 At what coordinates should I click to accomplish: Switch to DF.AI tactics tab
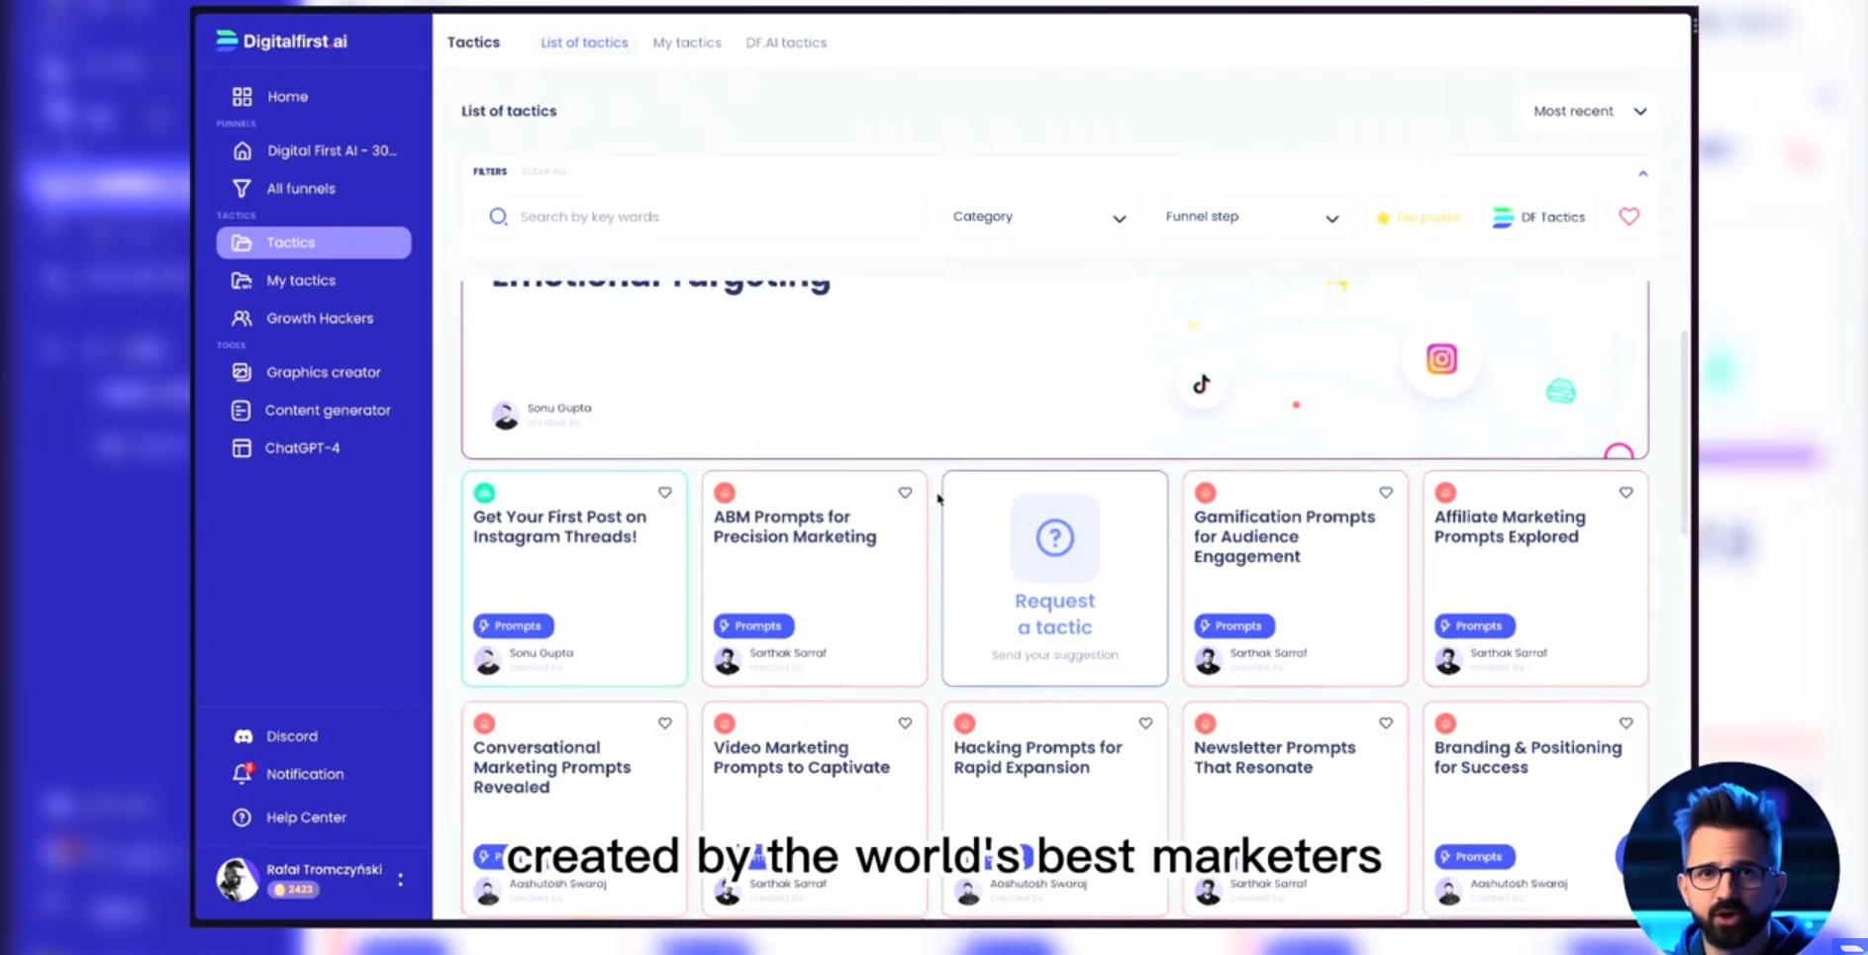786,43
